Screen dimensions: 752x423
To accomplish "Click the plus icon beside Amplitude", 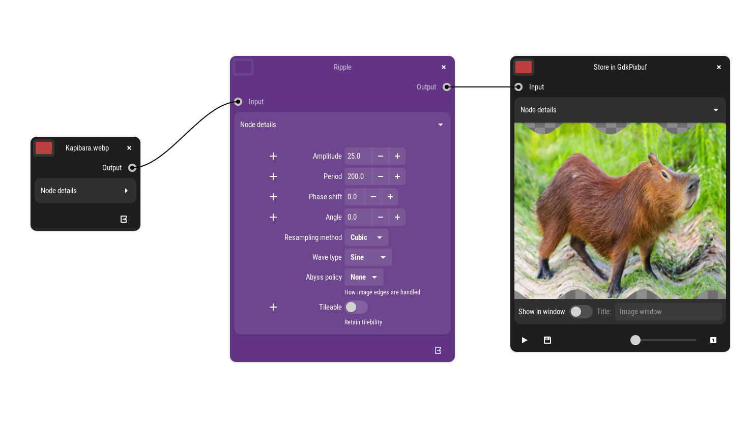I will point(273,156).
